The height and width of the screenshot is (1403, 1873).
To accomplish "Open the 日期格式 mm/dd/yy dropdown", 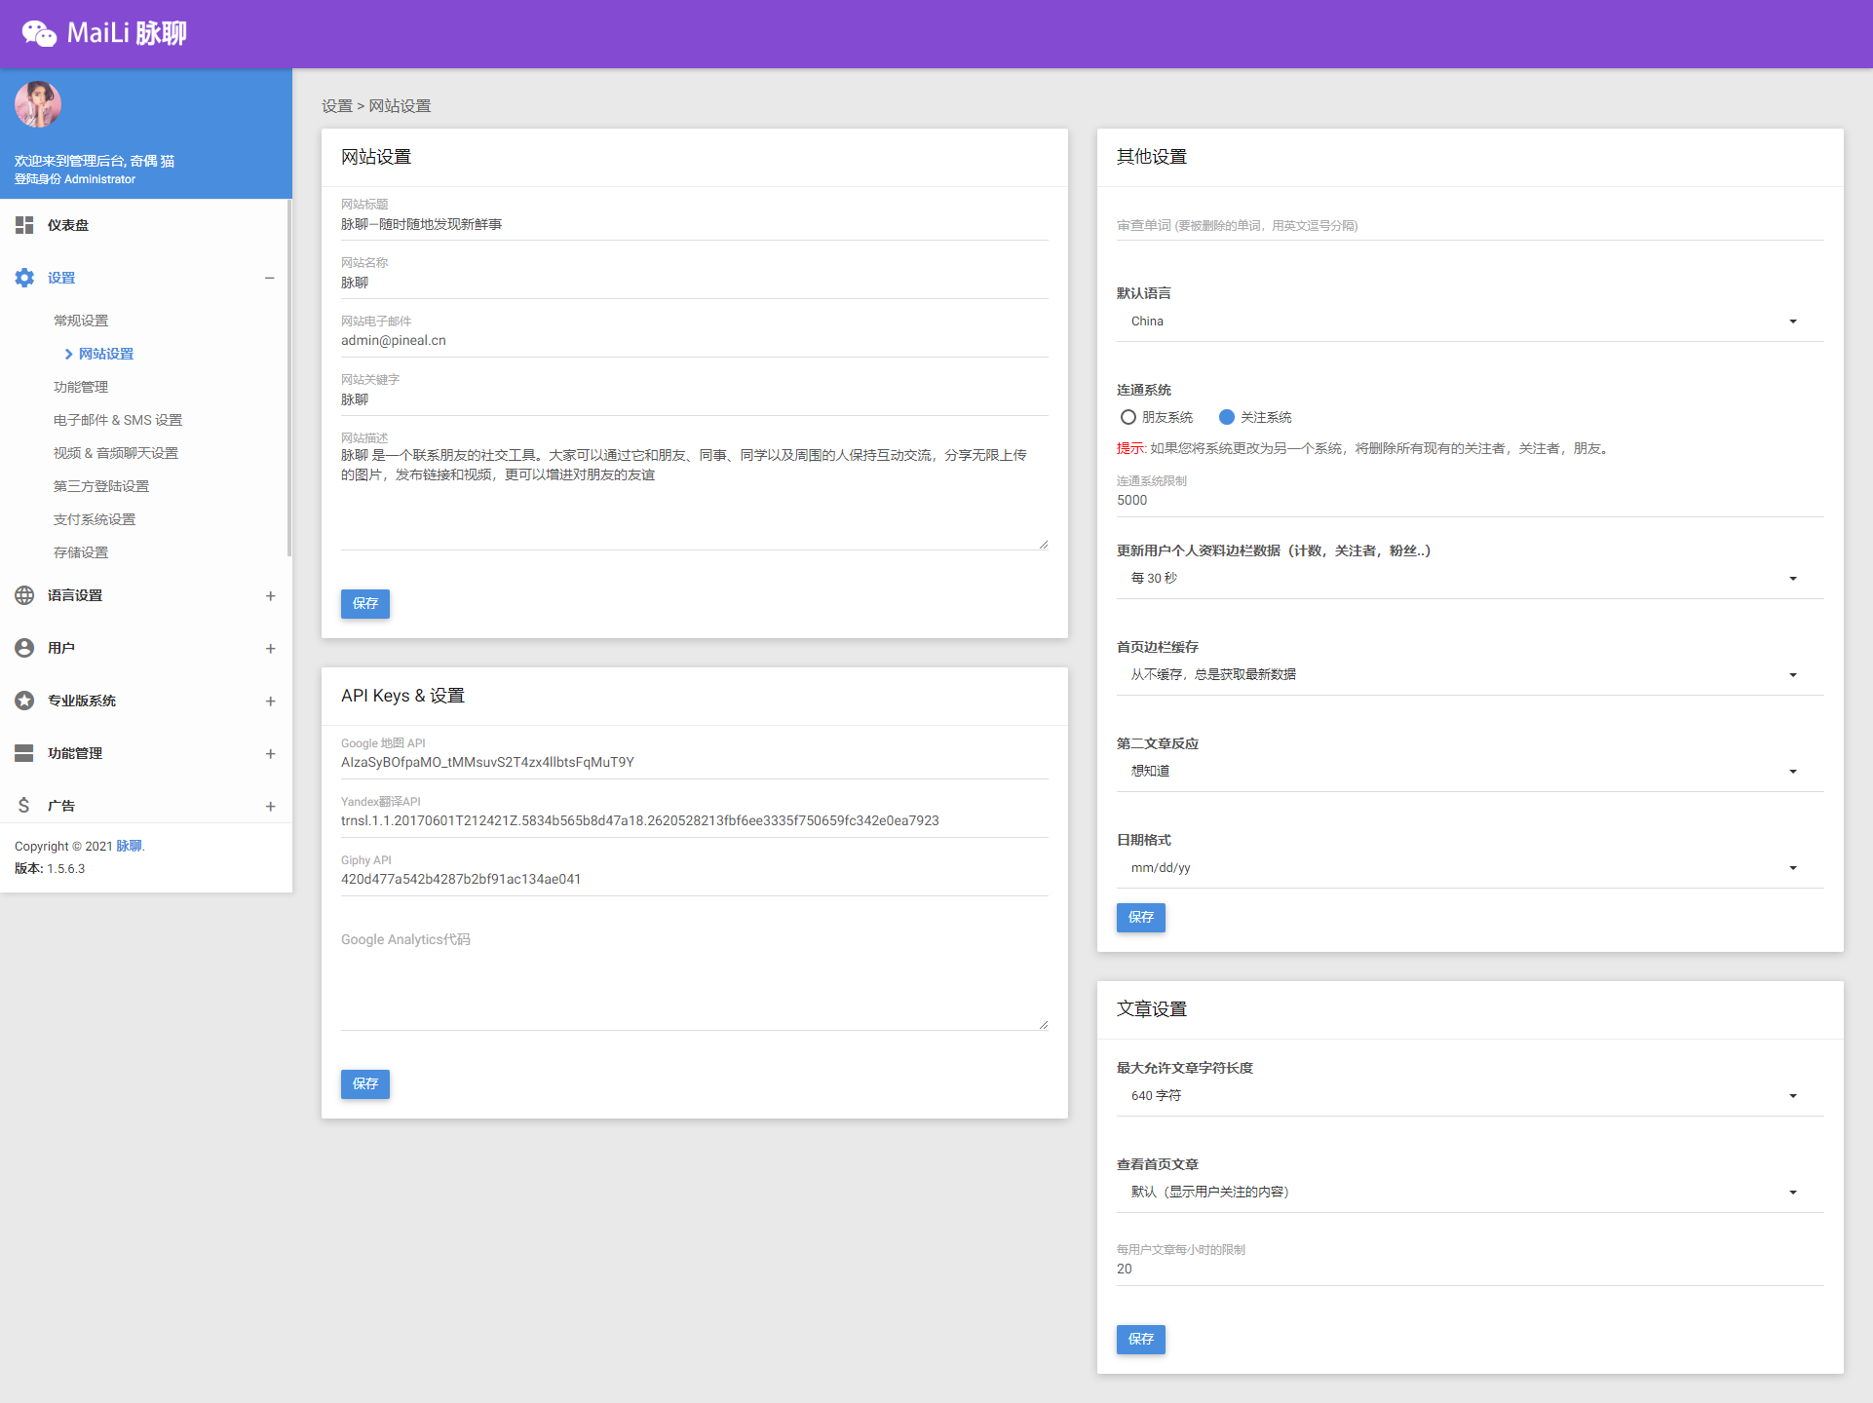I will [x=1470, y=868].
